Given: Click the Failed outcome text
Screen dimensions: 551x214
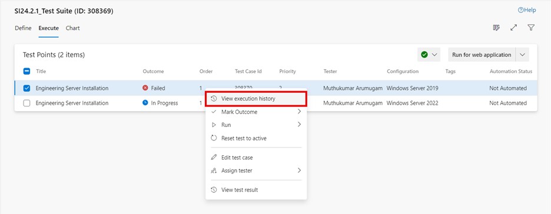Looking at the screenshot, I should point(158,88).
